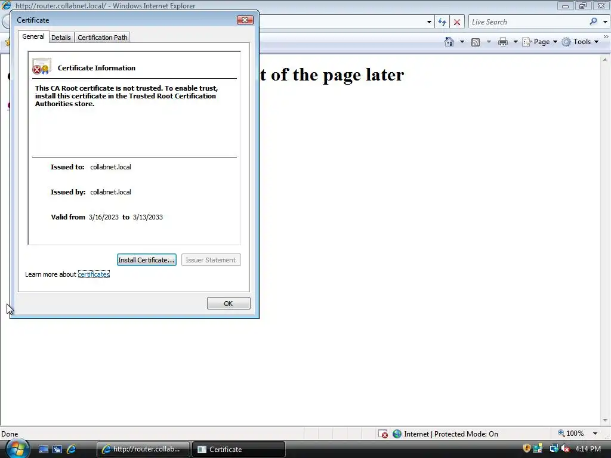Click the Print icon

pyautogui.click(x=503, y=42)
